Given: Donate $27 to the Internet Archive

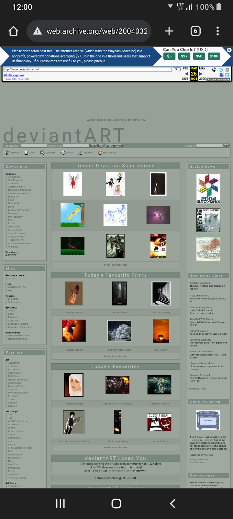Looking at the screenshot, I should pyautogui.click(x=184, y=56).
